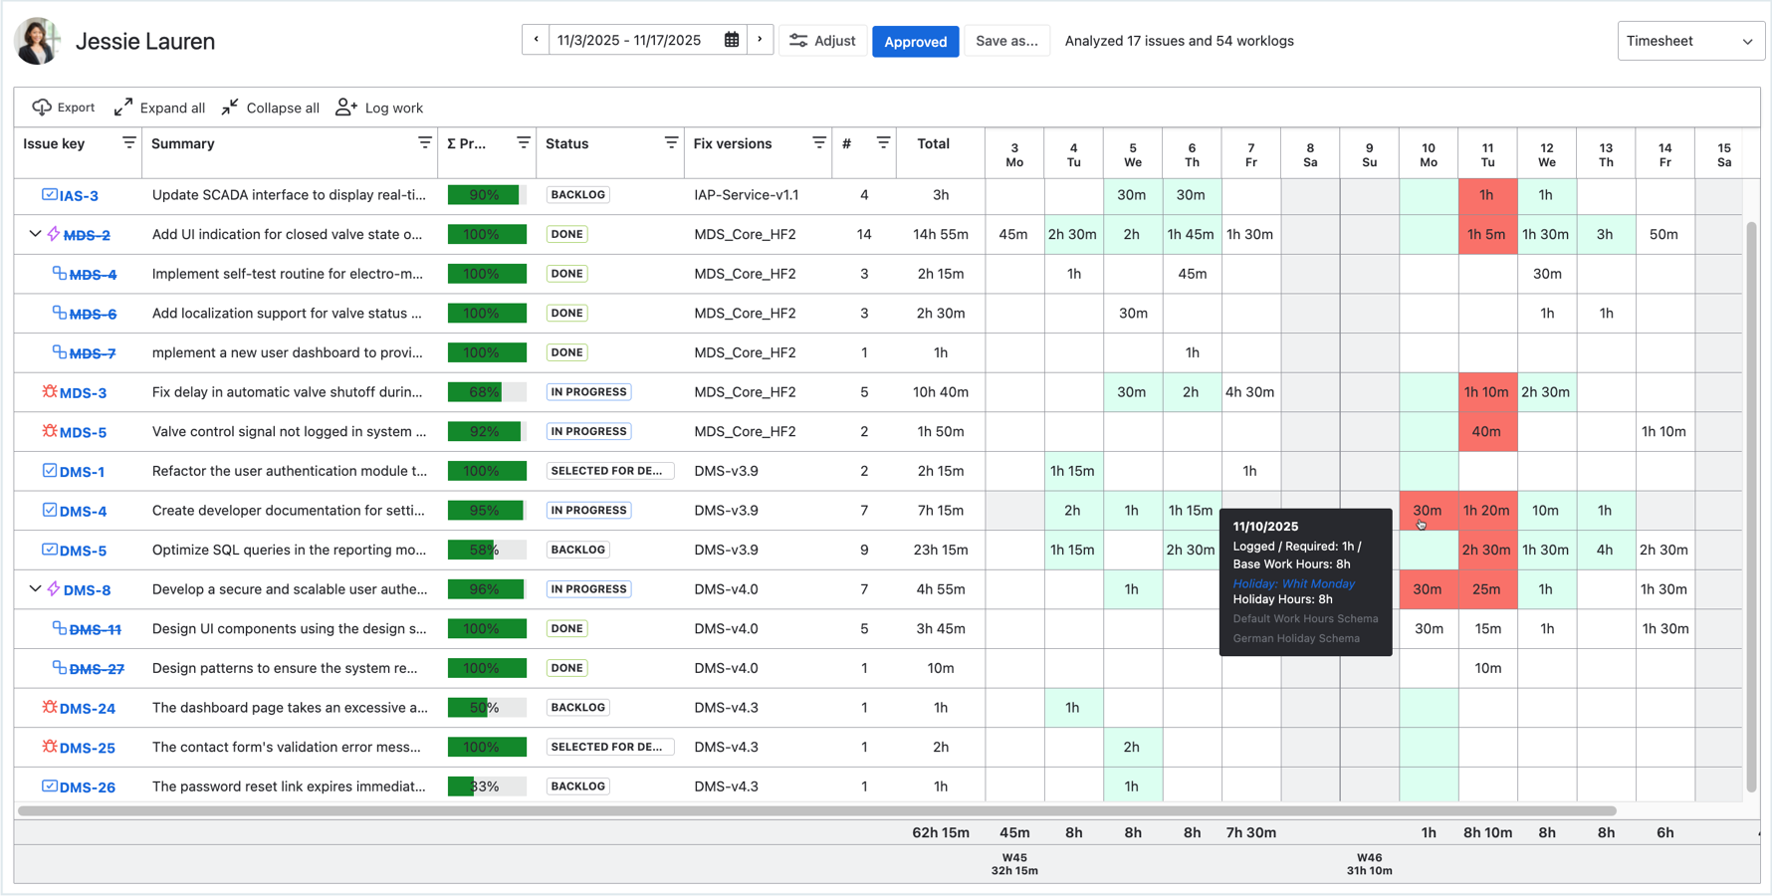The width and height of the screenshot is (1772, 896).
Task: Click the task checkbox icon beside IAS-3
Action: point(49,195)
